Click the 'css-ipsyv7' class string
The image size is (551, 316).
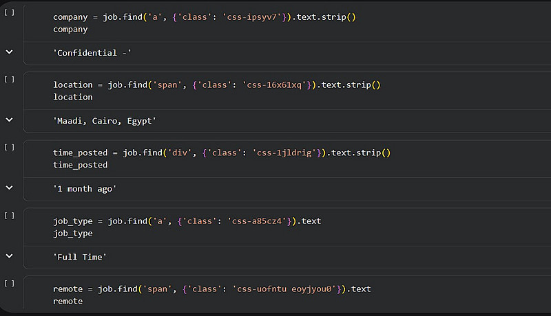coord(252,17)
